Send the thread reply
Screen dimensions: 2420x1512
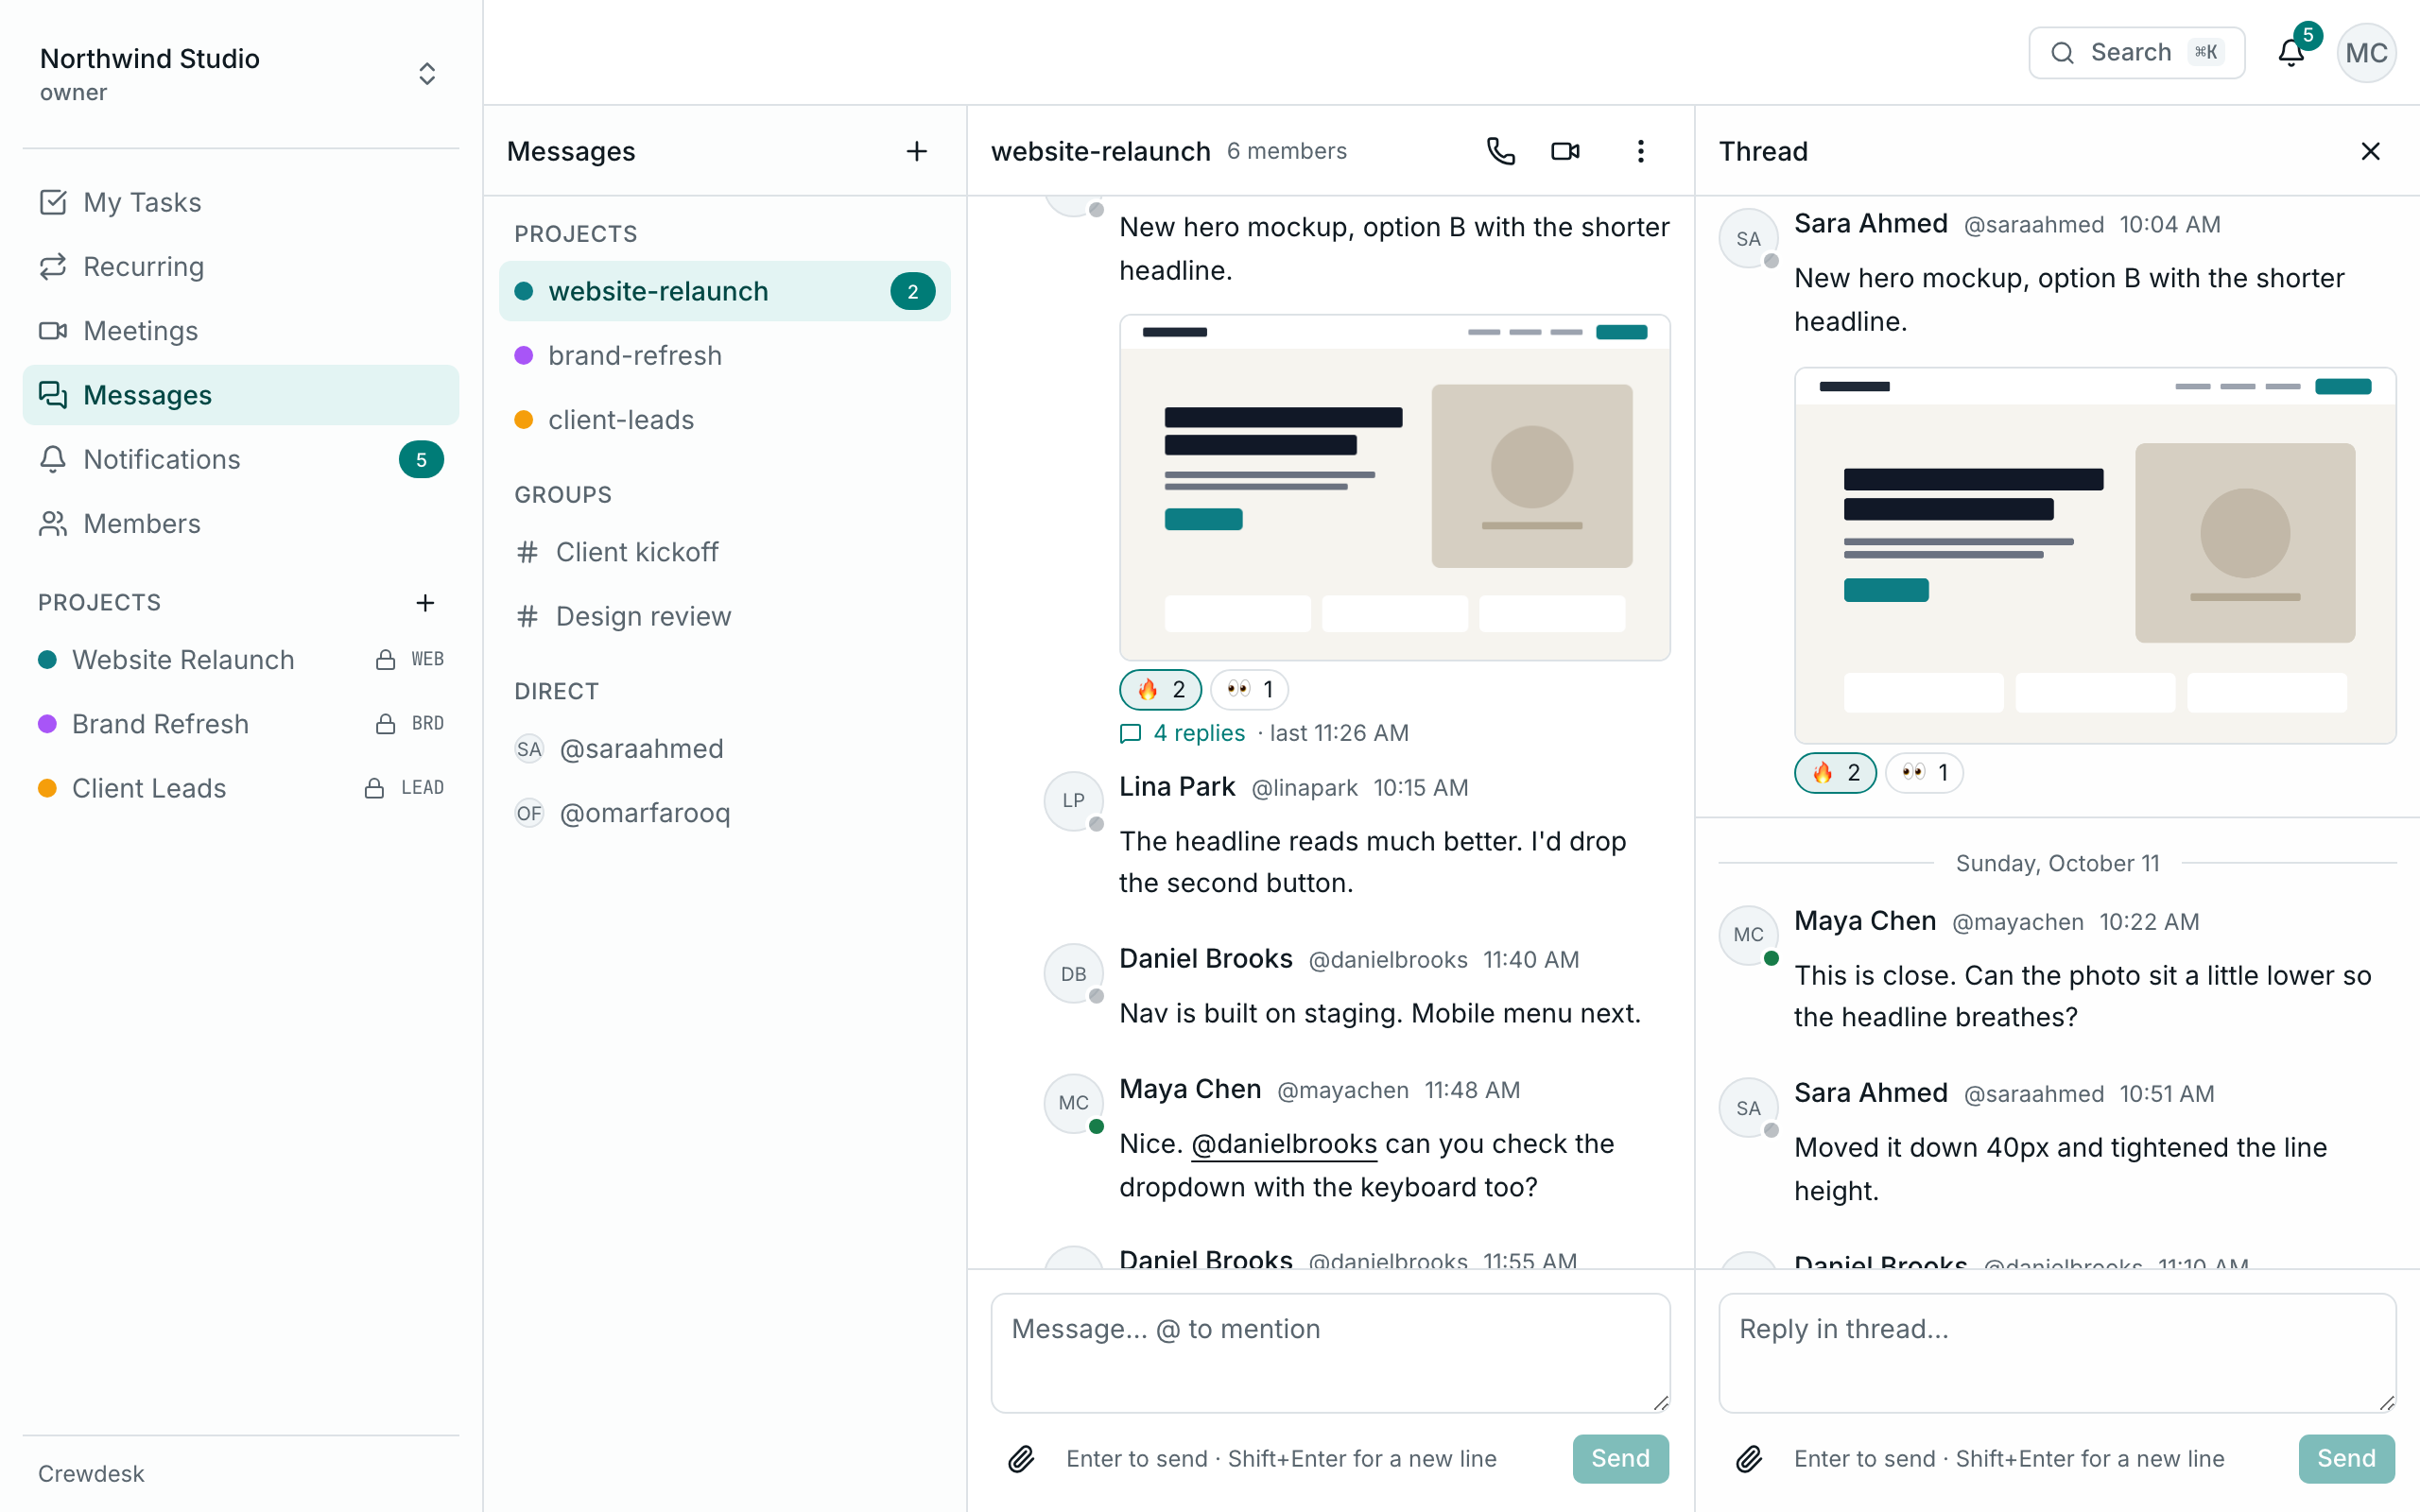click(2346, 1459)
